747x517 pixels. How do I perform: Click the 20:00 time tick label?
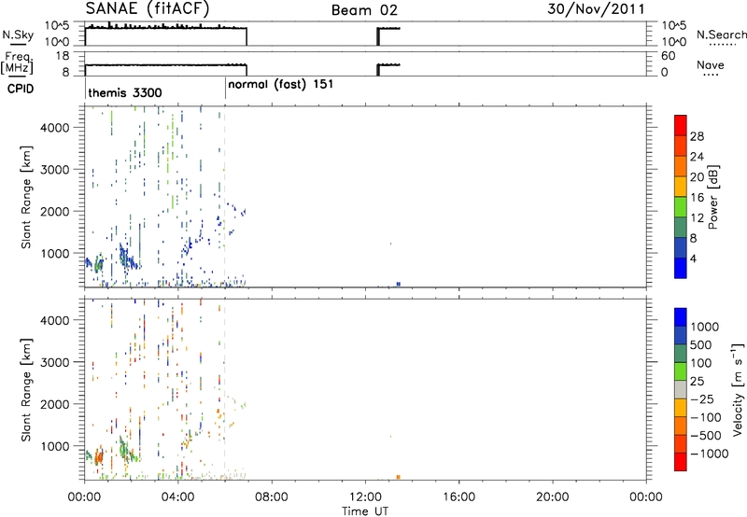[552, 497]
